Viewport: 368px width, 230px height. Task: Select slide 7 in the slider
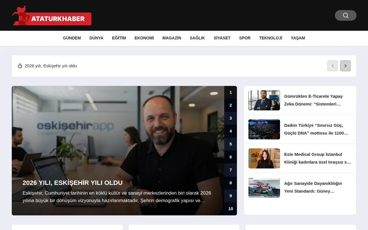click(231, 170)
